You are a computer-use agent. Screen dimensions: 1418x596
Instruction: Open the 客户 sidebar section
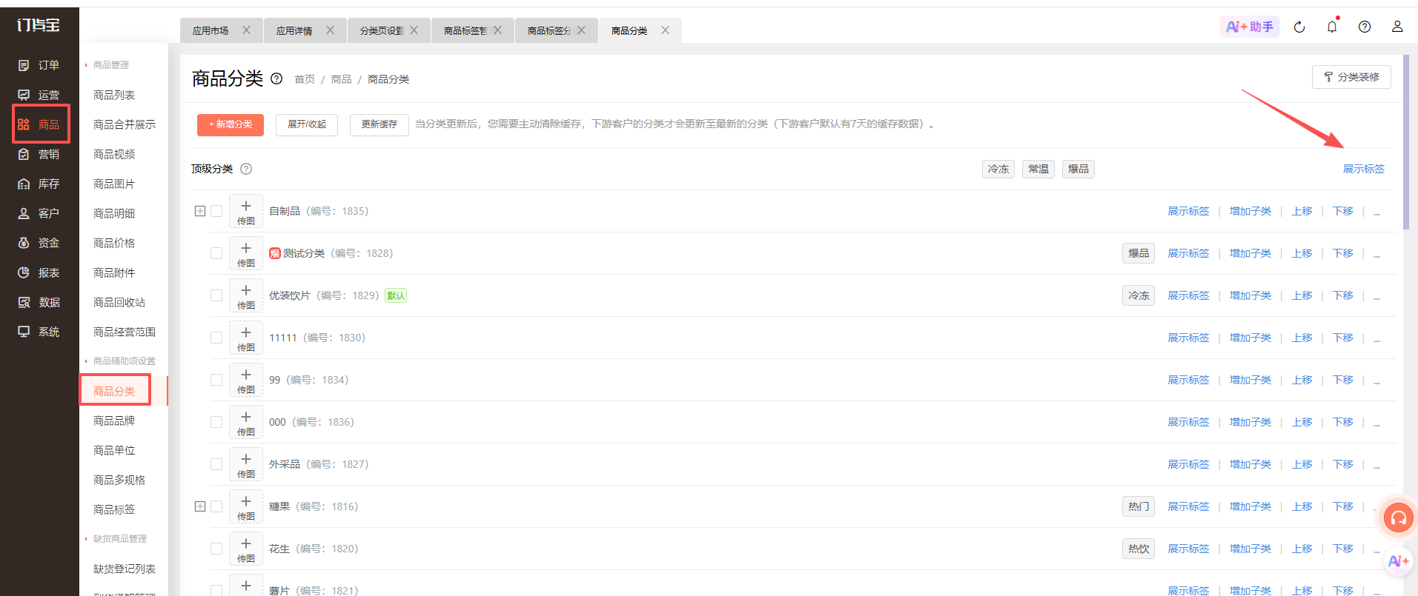(39, 213)
